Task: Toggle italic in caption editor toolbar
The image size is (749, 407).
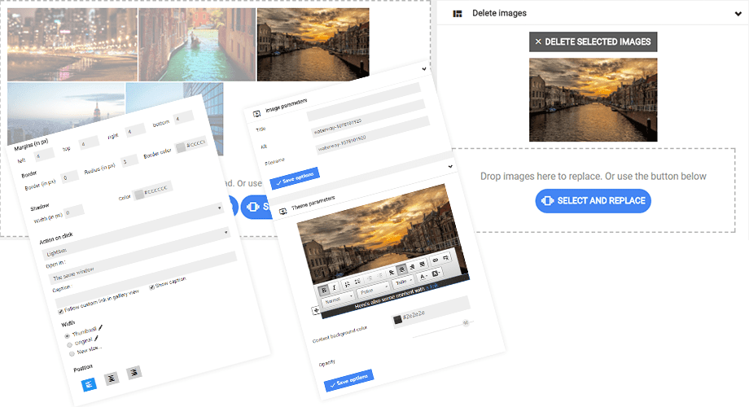Action: tap(334, 287)
